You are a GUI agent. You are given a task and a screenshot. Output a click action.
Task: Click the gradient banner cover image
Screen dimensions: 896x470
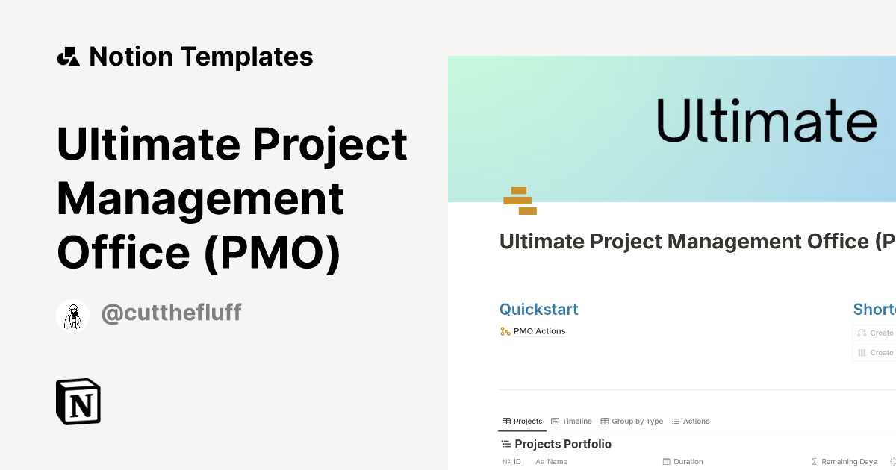(x=672, y=127)
